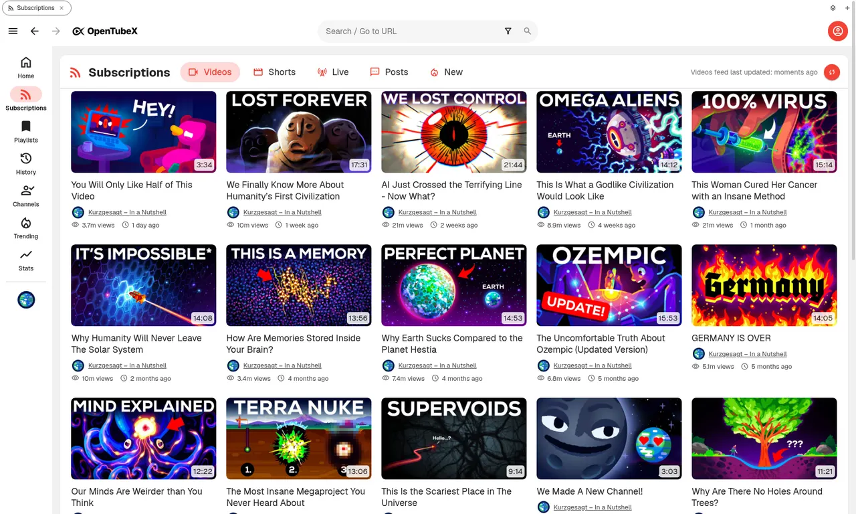Click Kurzgesagt channel link under Ozempic video
856x514 pixels.
point(593,365)
